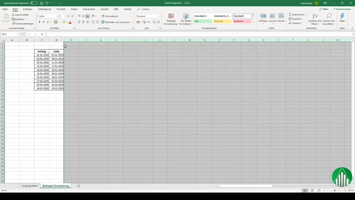Expand the borders dropdown arrow

(59, 22)
